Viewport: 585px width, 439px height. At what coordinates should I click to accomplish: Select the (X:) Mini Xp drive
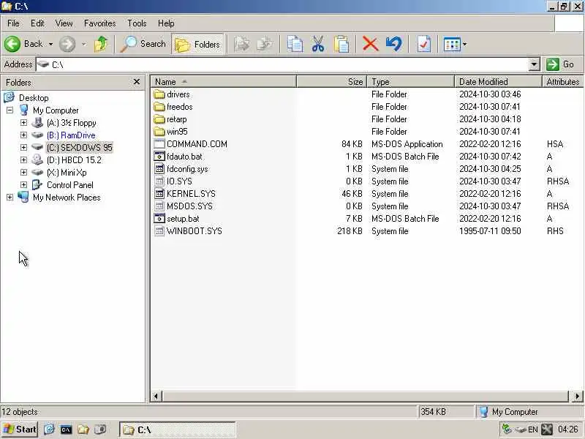click(x=67, y=173)
